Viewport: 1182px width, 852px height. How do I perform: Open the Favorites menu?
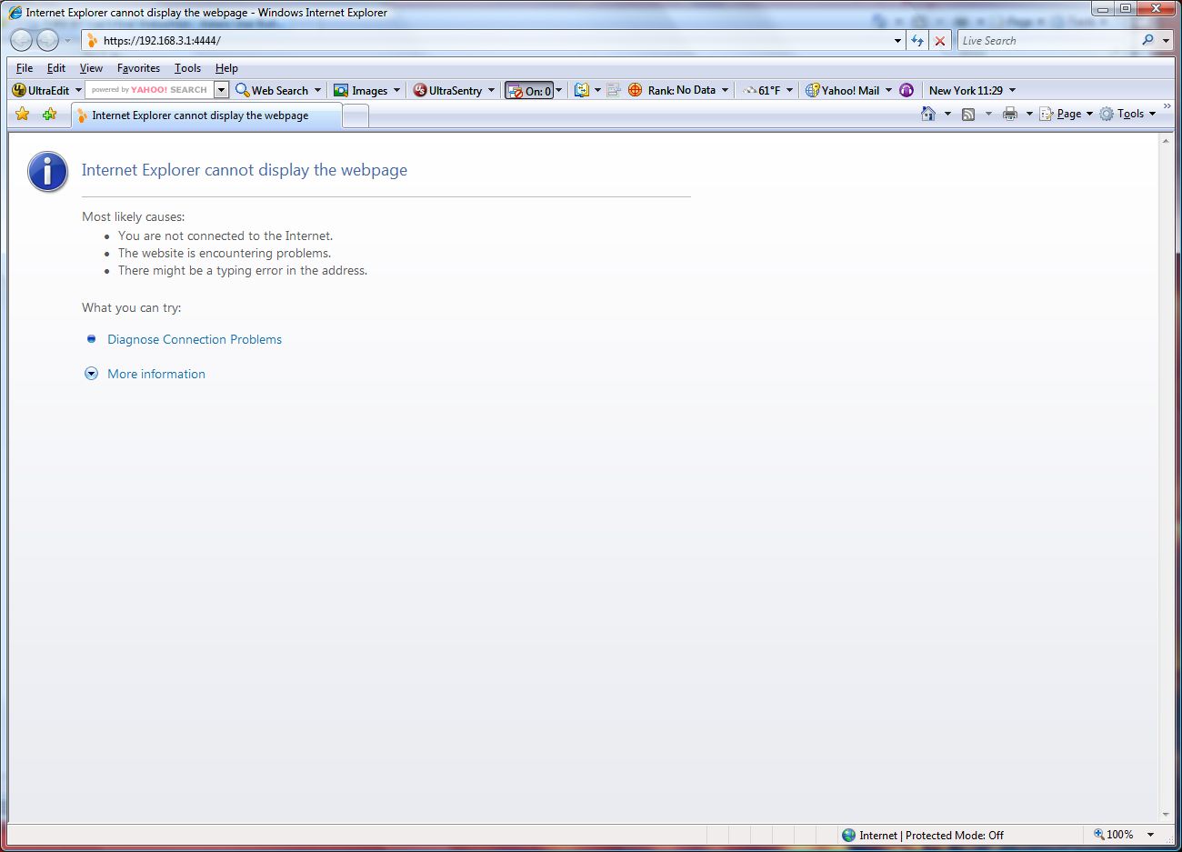pyautogui.click(x=138, y=68)
